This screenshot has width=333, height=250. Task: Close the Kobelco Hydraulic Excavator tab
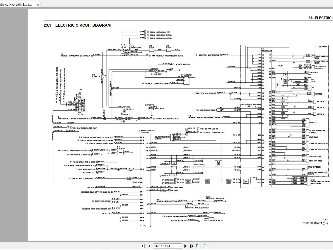tap(38, 5)
